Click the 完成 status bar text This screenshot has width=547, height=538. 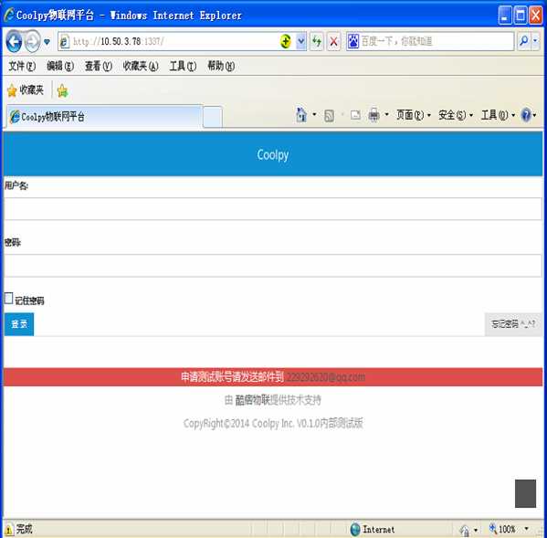(x=24, y=529)
